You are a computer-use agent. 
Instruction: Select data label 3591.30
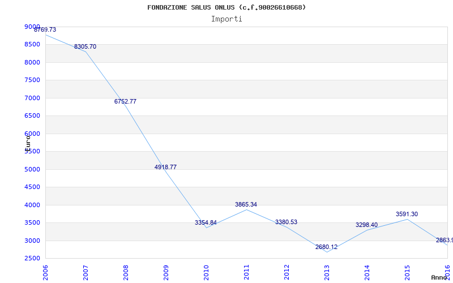coord(407,214)
